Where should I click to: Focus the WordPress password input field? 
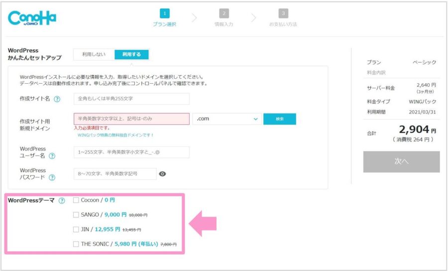[115, 174]
